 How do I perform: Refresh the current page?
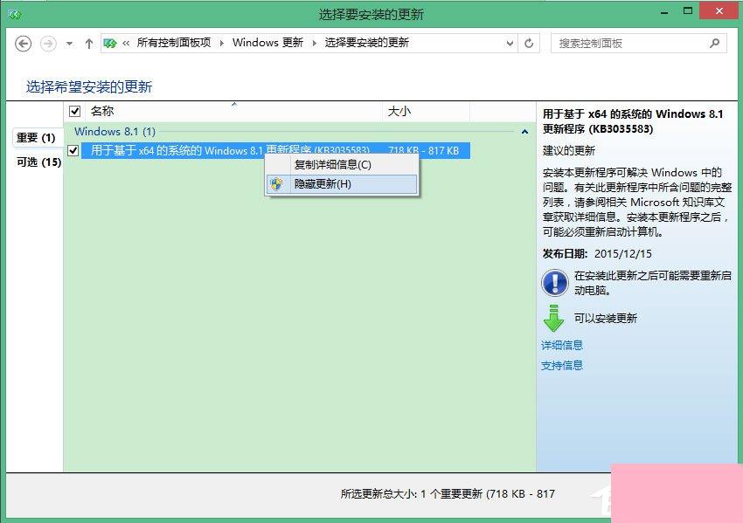529,44
